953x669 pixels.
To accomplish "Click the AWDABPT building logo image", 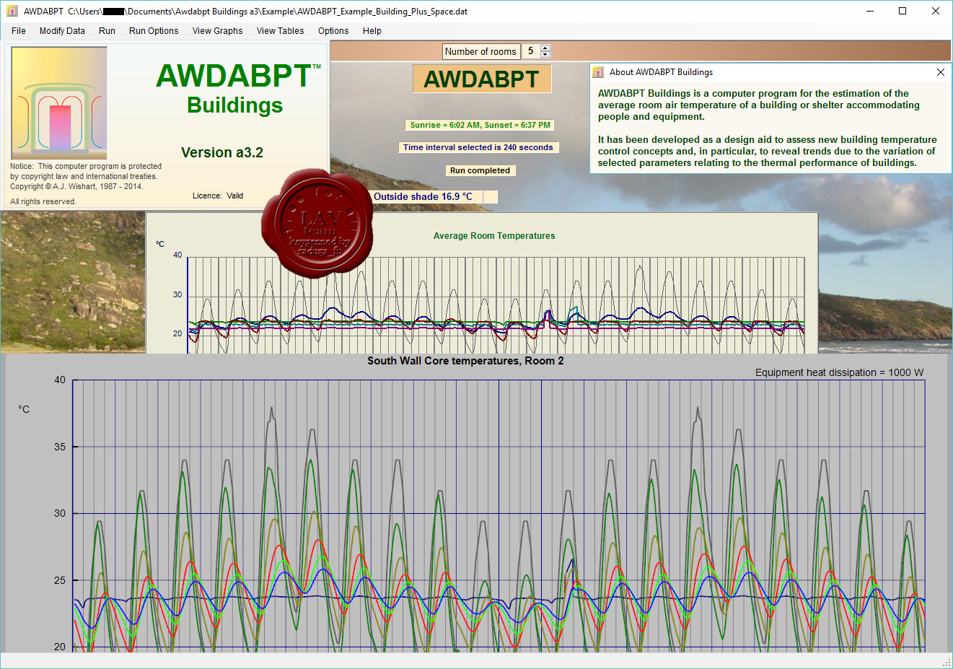I will 59,103.
